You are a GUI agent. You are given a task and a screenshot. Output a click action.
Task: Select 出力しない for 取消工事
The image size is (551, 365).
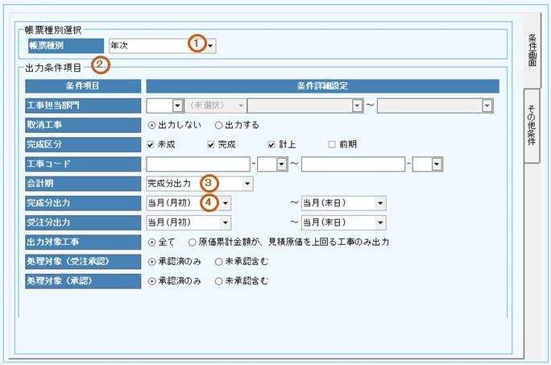pos(152,125)
